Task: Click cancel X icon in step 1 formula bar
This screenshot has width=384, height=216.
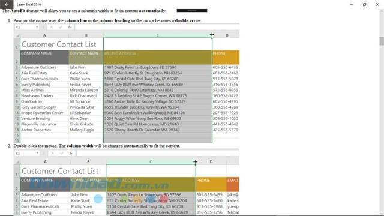Action: [52, 27]
